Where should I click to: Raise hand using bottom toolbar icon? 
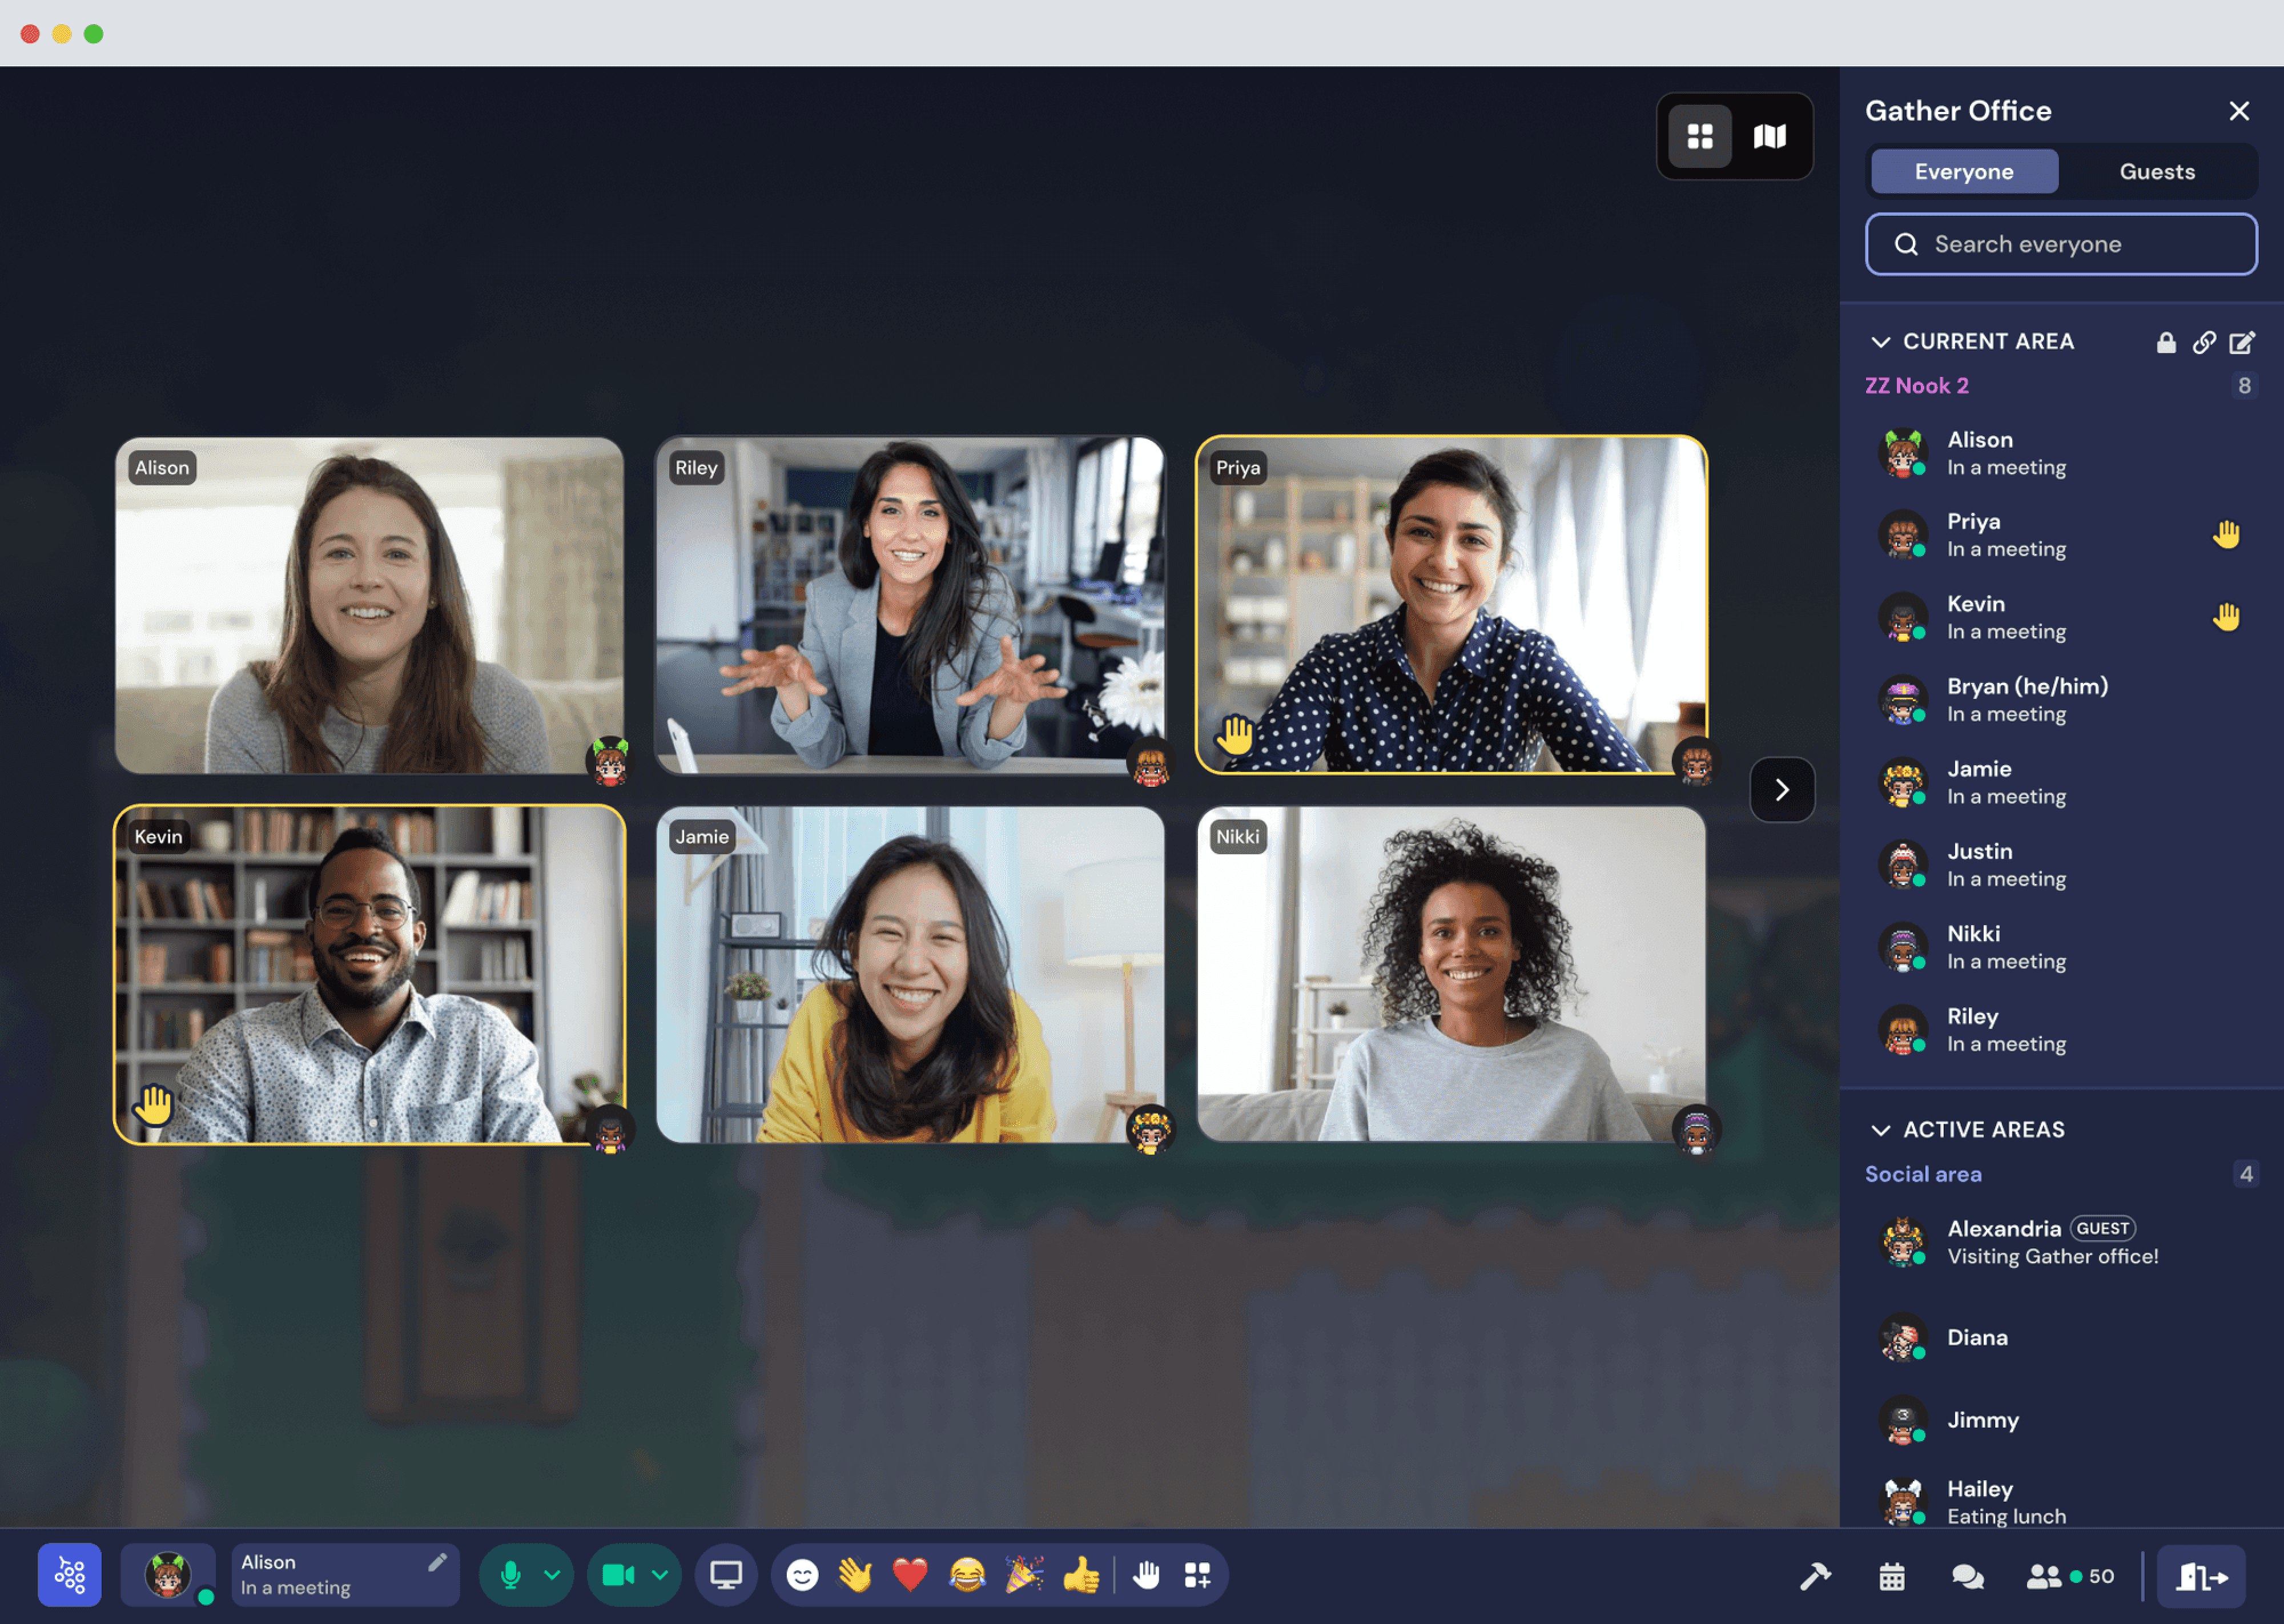tap(1146, 1575)
